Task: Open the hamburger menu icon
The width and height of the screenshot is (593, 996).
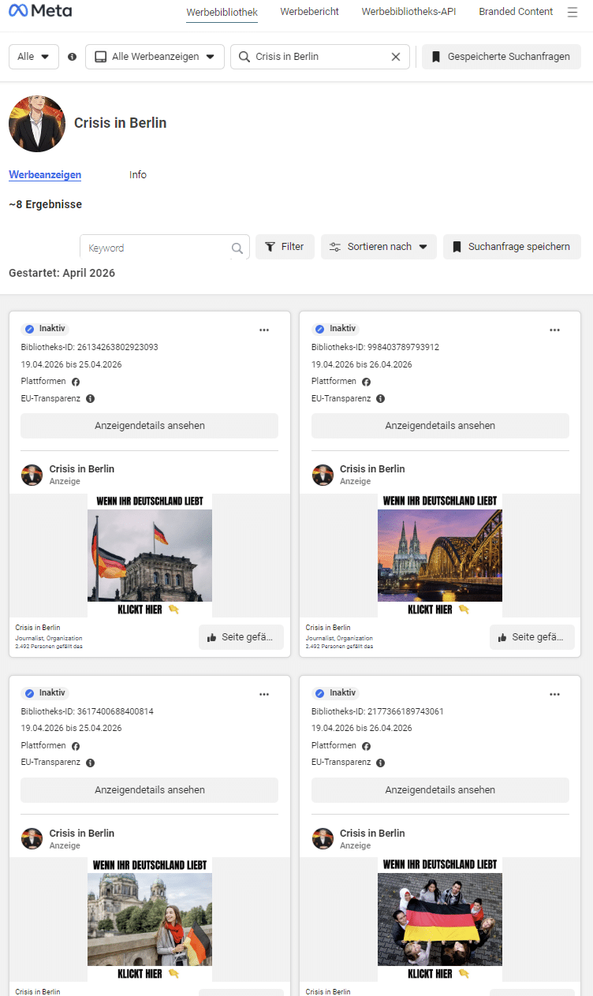Action: pyautogui.click(x=572, y=12)
